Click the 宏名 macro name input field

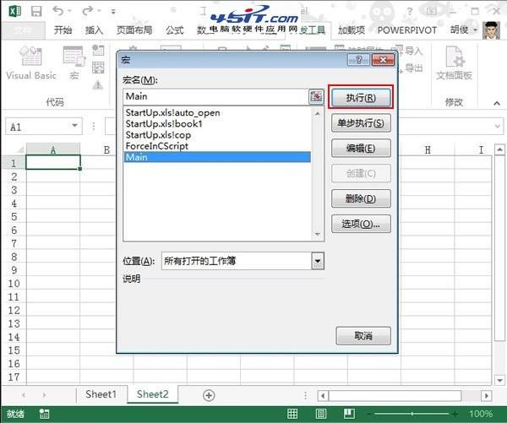point(215,96)
